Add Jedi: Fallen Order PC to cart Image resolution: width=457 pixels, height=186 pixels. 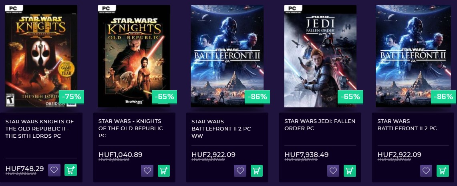[x=349, y=171]
